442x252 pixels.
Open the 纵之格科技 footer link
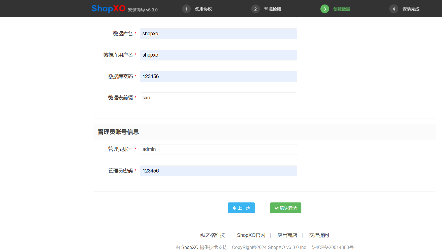[213, 235]
